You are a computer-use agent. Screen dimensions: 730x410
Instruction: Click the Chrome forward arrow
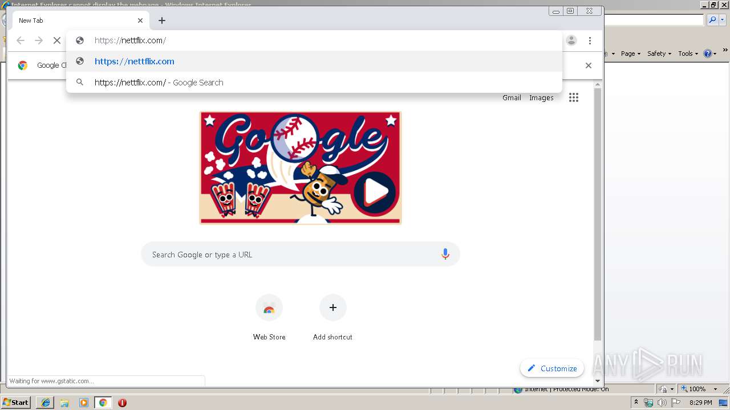coord(39,40)
